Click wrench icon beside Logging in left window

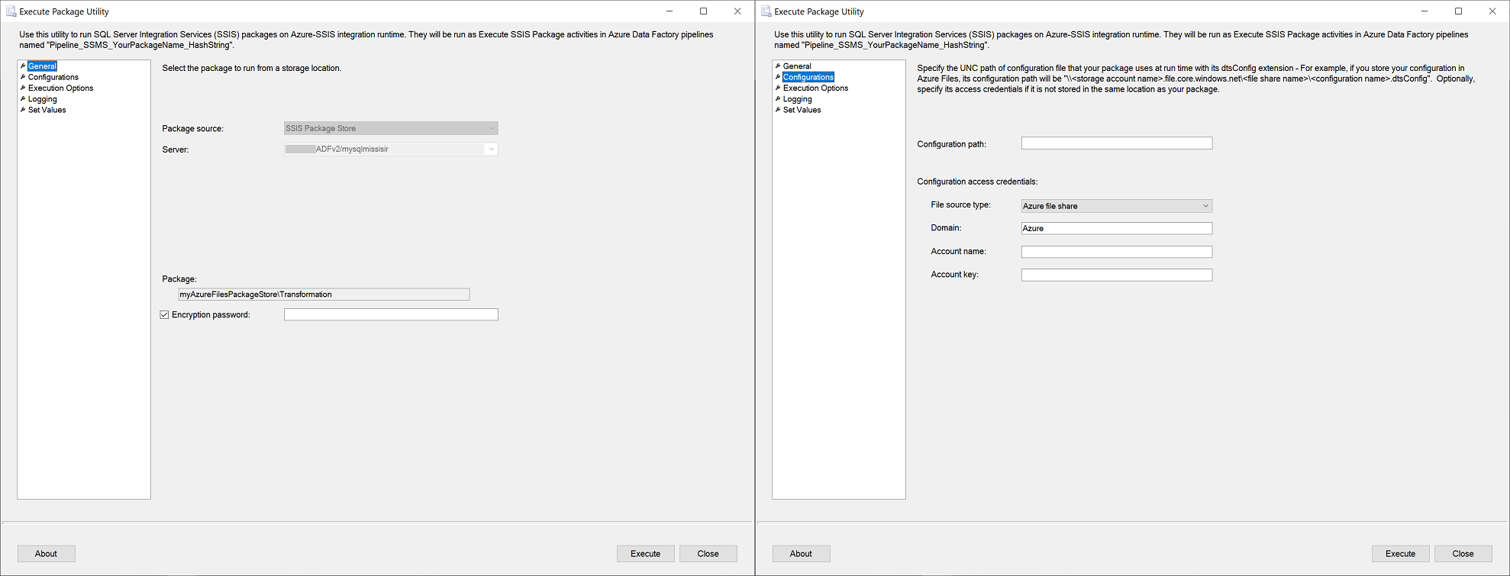[x=23, y=99]
